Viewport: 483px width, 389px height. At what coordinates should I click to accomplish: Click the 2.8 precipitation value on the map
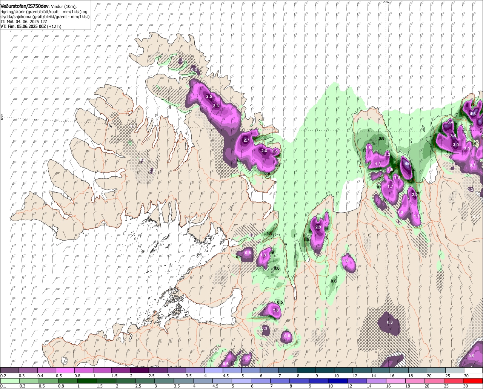264,151
